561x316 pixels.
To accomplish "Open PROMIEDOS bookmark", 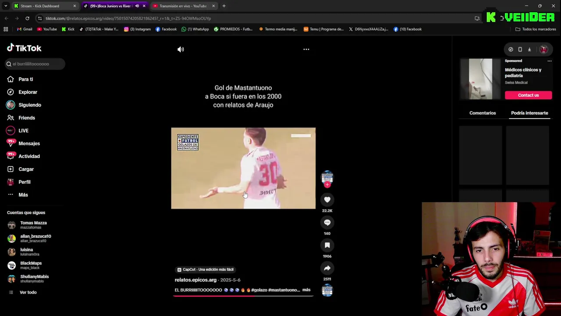I will 233,29.
